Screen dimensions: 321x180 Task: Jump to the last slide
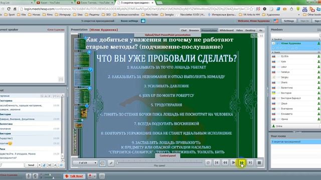point(250,162)
